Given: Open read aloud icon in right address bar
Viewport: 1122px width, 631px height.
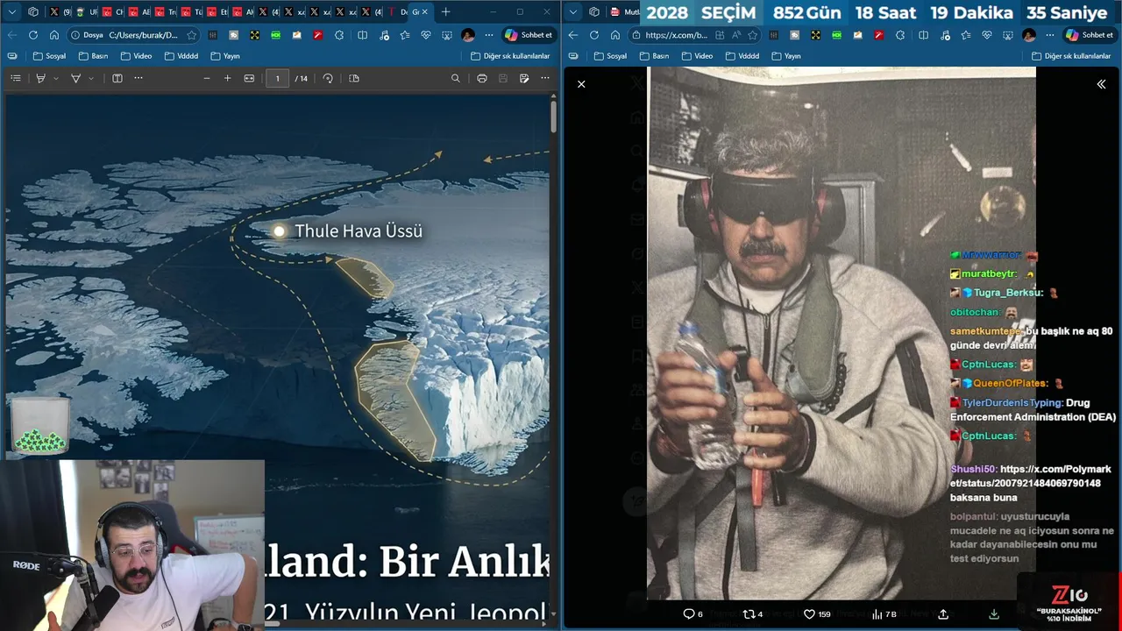Looking at the screenshot, I should click(736, 35).
